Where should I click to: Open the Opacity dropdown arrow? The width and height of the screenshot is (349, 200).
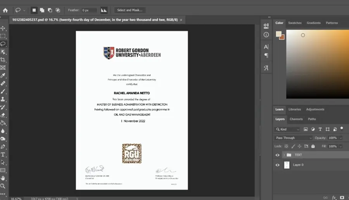point(340,138)
